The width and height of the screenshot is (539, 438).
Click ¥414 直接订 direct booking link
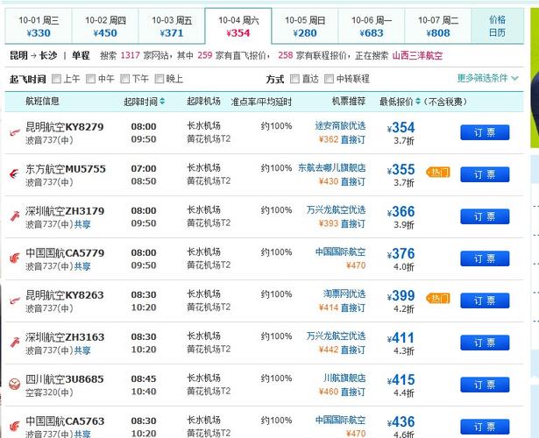coord(342,307)
